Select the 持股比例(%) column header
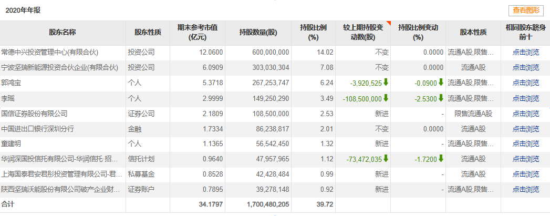550x216 pixels. coord(313,33)
